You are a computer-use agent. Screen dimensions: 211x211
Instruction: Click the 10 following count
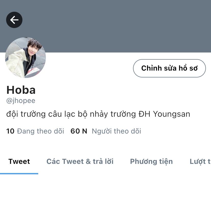coord(10,131)
